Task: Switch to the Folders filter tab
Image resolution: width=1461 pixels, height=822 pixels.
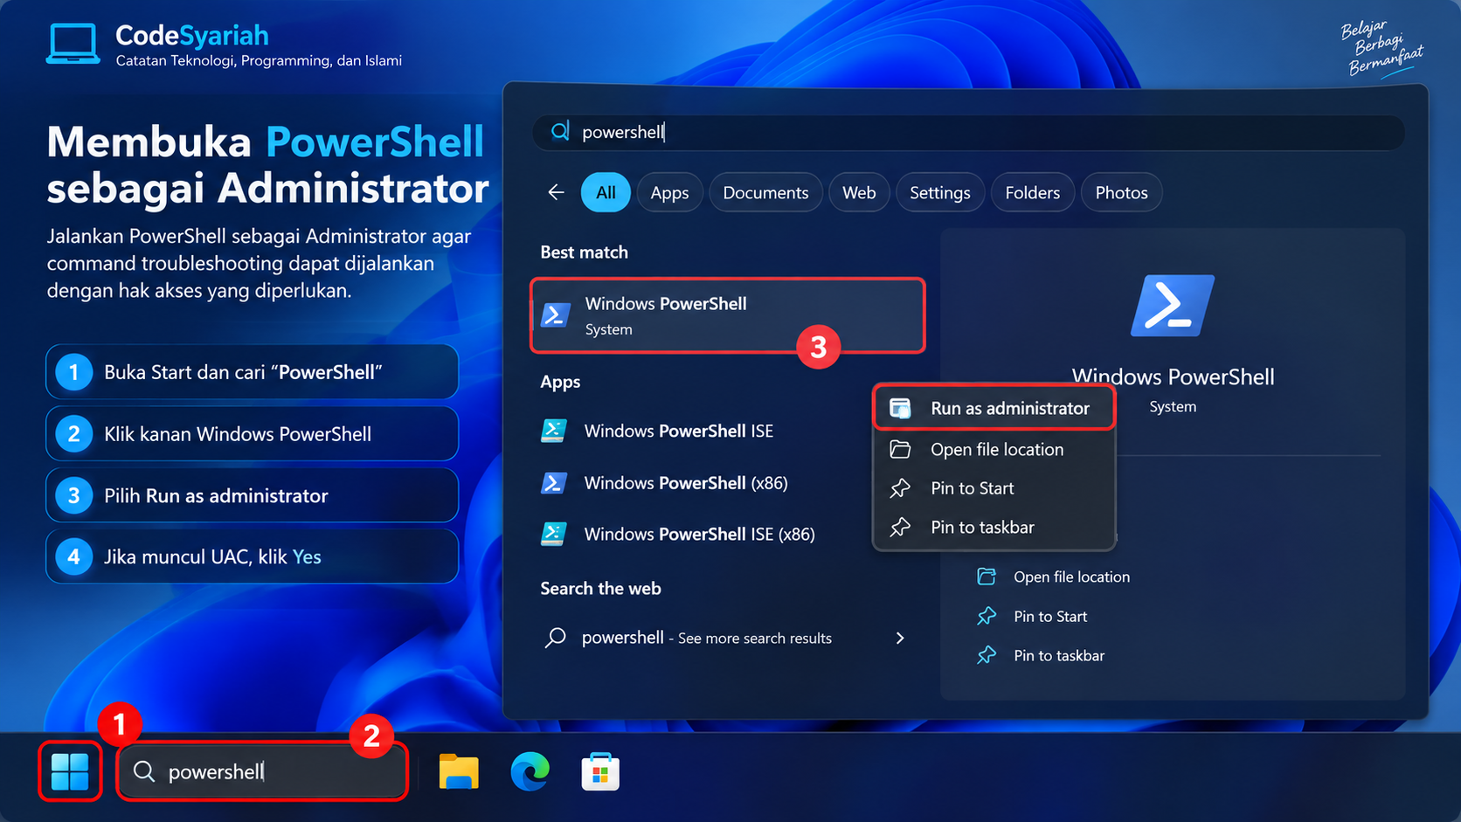Action: tap(1033, 192)
